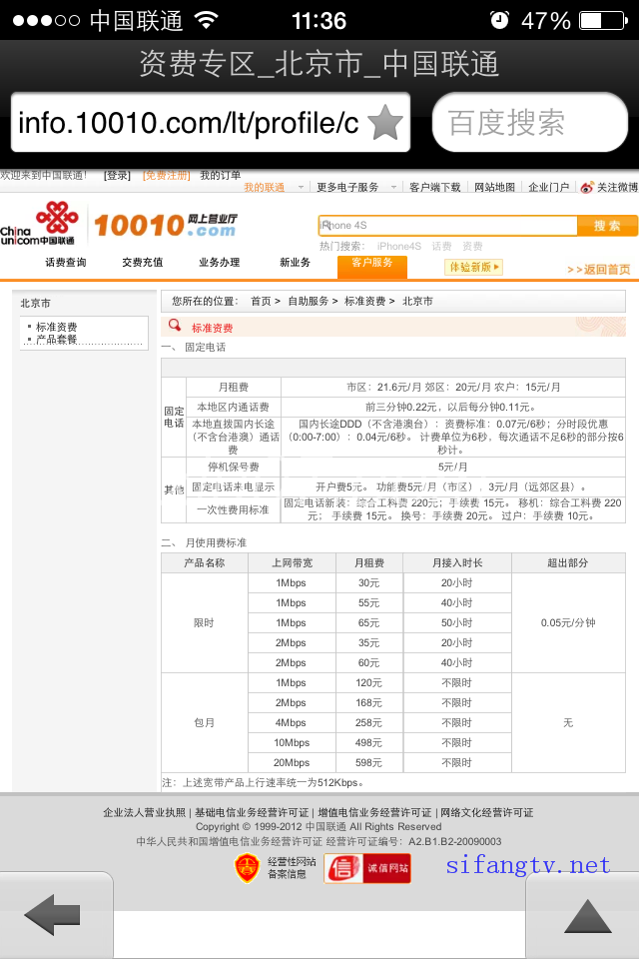Select the 话费查询 nav item

coord(66,263)
